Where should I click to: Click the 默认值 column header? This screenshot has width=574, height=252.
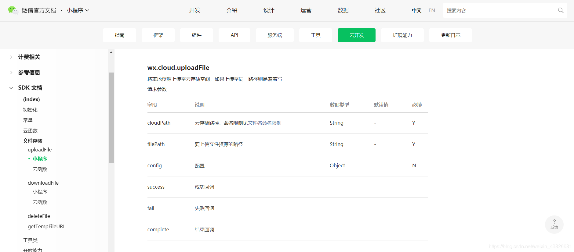coord(381,105)
